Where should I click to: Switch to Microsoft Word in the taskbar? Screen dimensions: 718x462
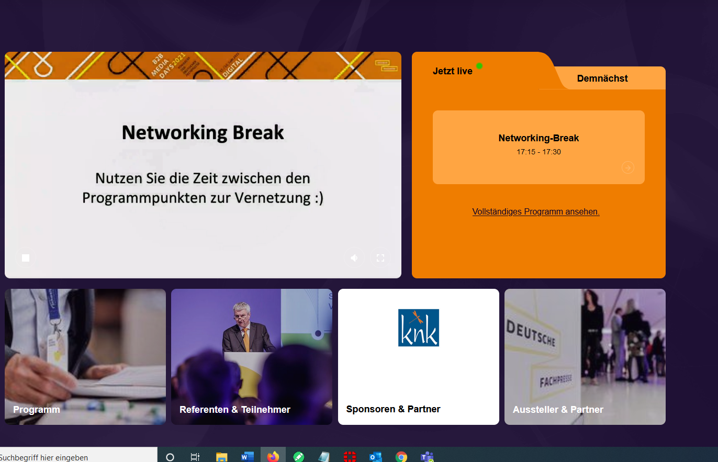247,457
